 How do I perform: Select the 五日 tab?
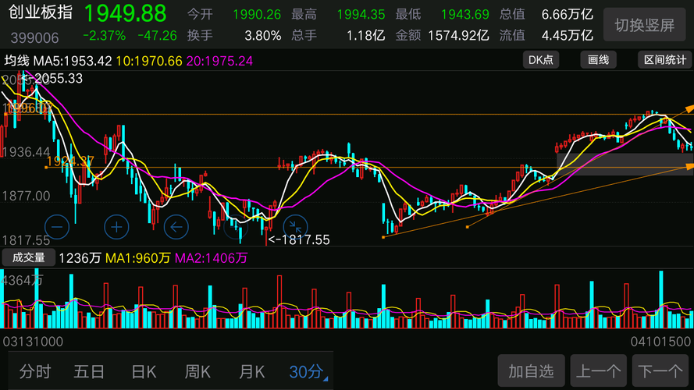(x=89, y=371)
